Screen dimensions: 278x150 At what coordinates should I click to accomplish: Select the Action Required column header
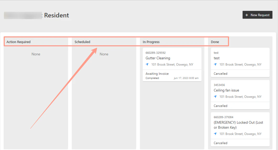coord(18,42)
